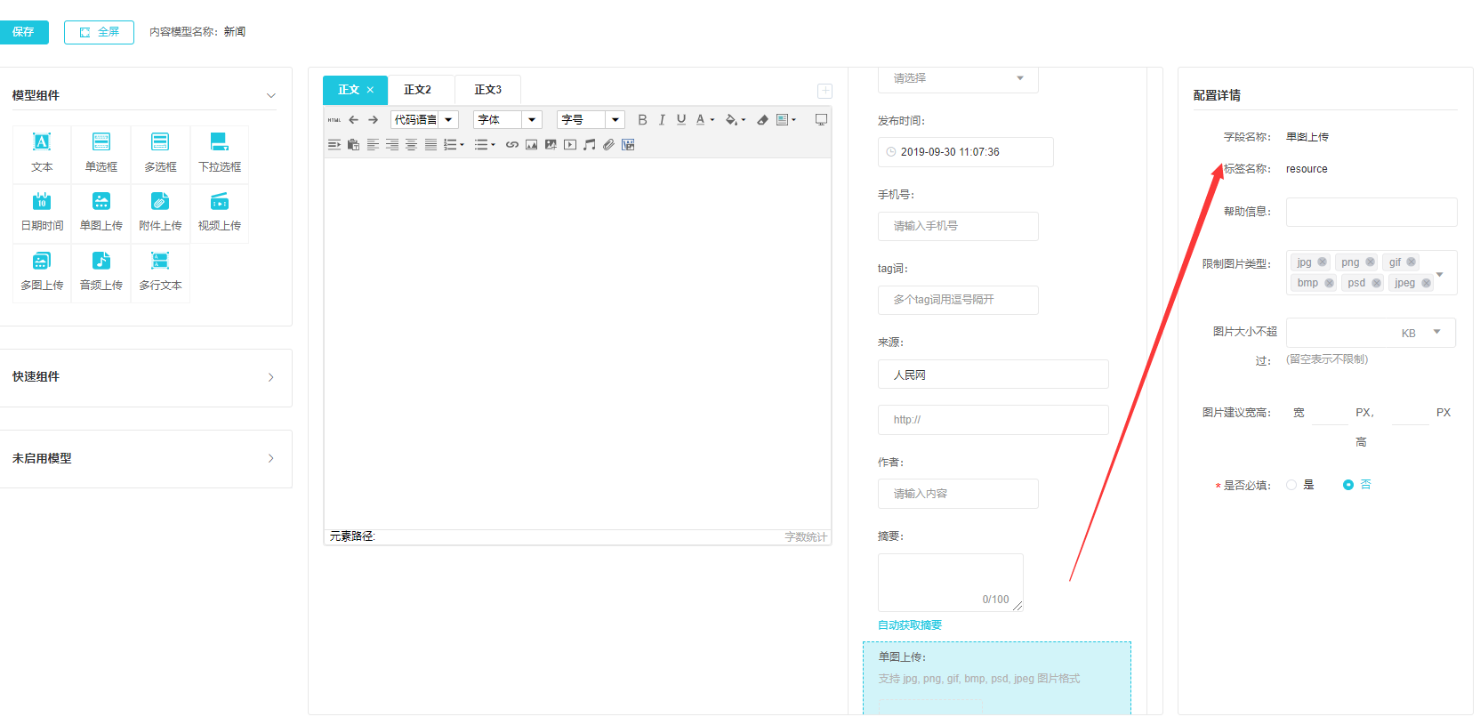Screen dimensions: 1480x717
Task: Insert video into the editor
Action: pyautogui.click(x=570, y=145)
